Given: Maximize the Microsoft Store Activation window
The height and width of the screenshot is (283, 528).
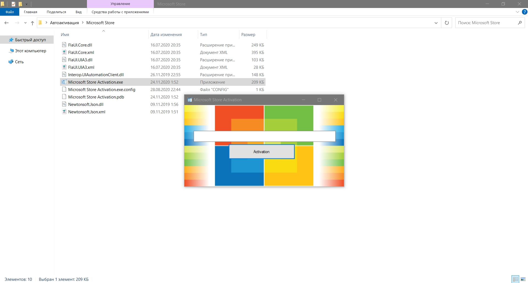Looking at the screenshot, I should point(319,100).
